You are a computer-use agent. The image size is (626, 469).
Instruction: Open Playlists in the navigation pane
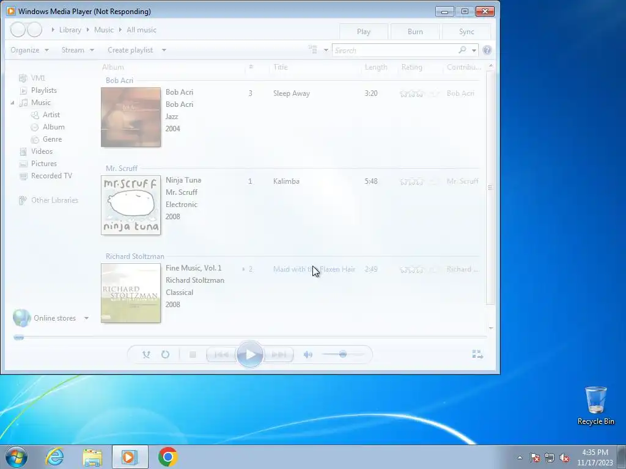(x=44, y=90)
